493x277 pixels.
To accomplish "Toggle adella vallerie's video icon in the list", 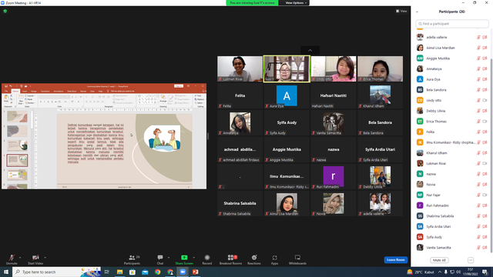I will pyautogui.click(x=485, y=37).
